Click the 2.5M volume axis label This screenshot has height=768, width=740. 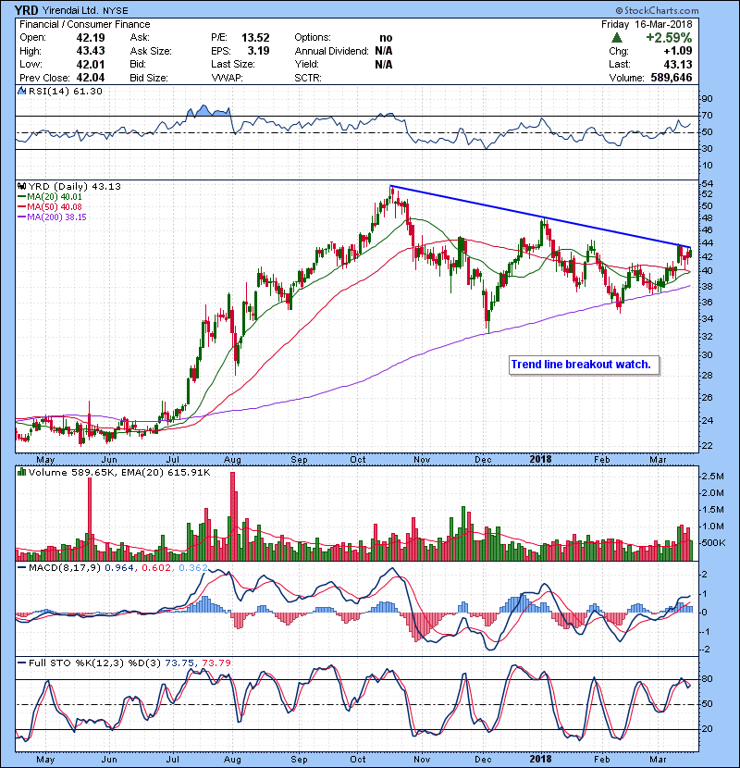pos(713,477)
